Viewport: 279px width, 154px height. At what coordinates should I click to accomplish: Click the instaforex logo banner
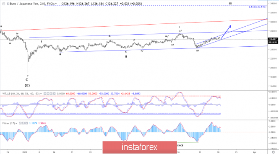click(x=140, y=147)
